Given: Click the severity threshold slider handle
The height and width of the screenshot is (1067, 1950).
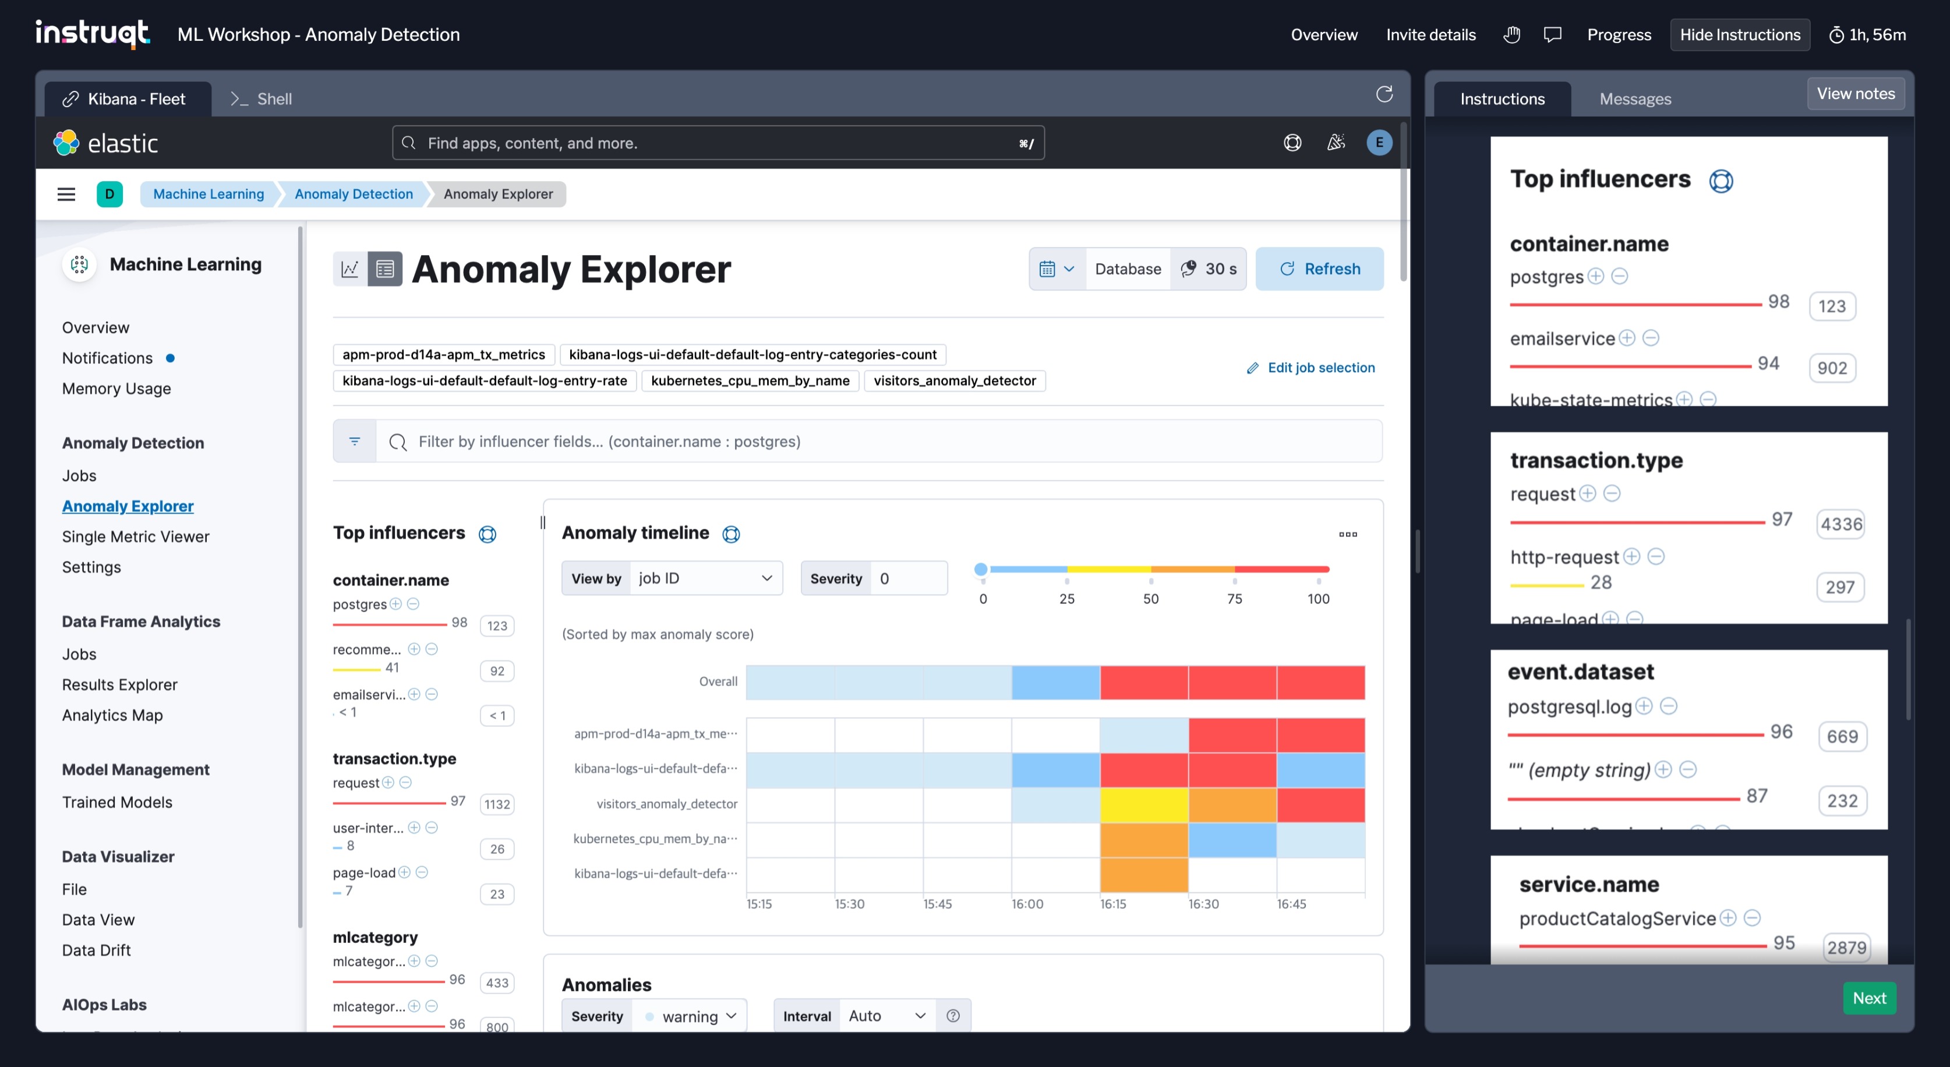Looking at the screenshot, I should coord(981,569).
